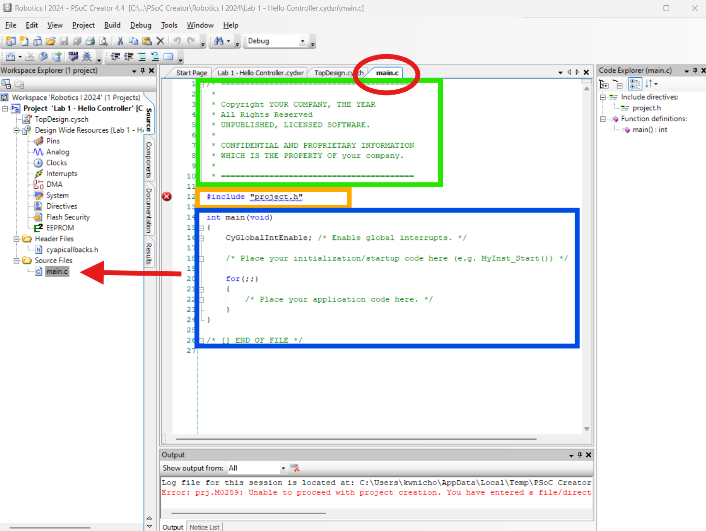Click the editor scroll down arrow
The height and width of the screenshot is (531, 706).
tap(587, 429)
